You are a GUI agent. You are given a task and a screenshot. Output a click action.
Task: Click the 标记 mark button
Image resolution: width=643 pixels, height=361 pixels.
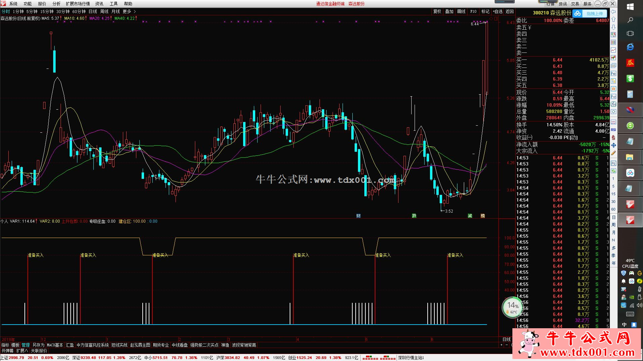[x=485, y=11]
